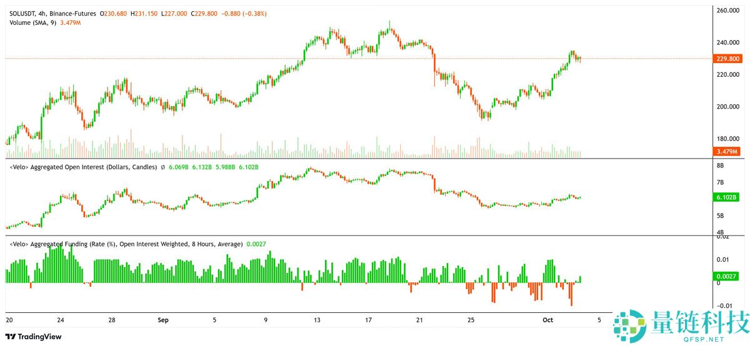Click the 8B open interest axis label
This screenshot has width=750, height=346.
pyautogui.click(x=720, y=166)
